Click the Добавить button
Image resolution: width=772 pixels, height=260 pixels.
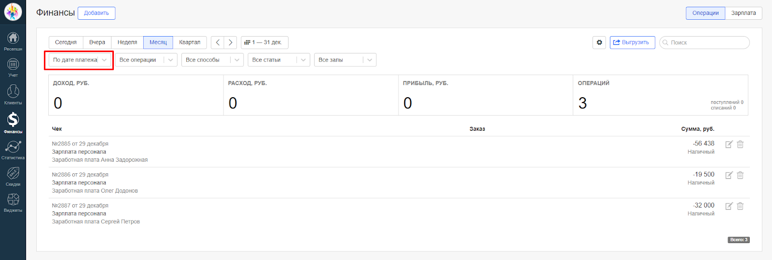[96, 13]
